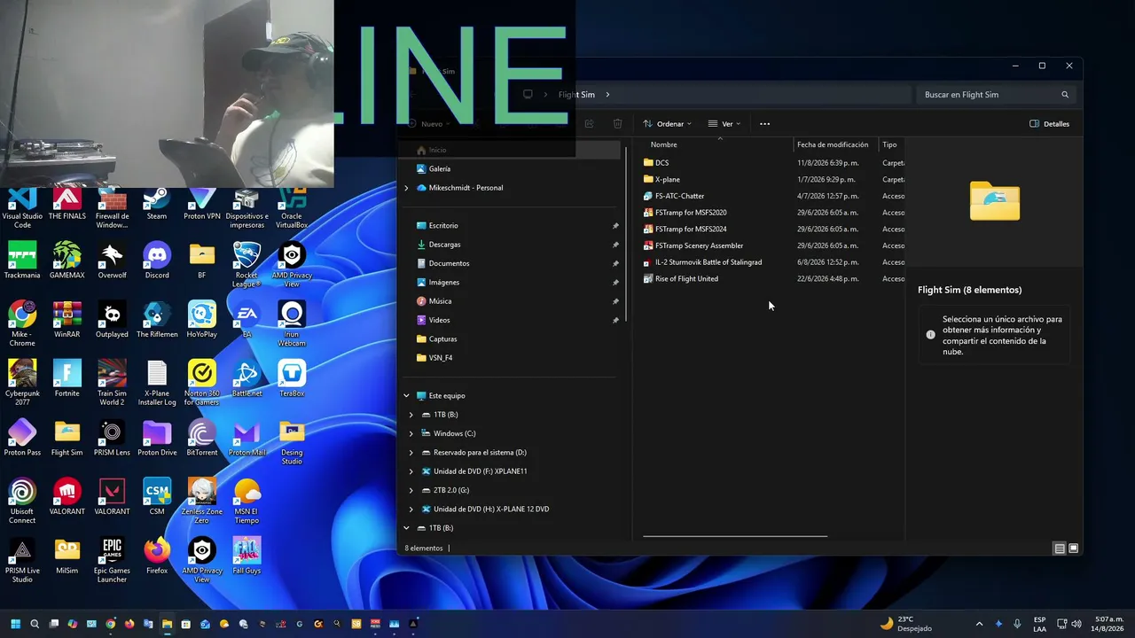Open the See more options ellipsis menu
This screenshot has width=1135, height=638.
click(764, 124)
